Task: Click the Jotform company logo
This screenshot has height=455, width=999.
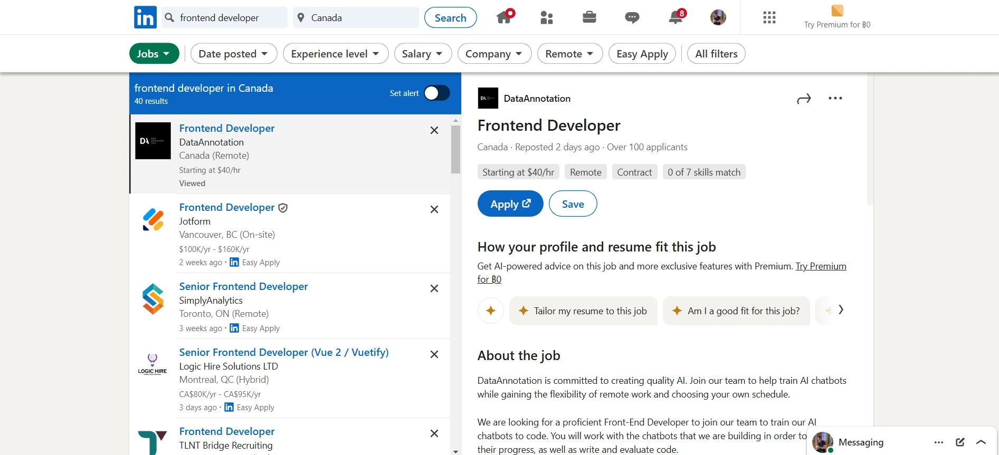Action: [x=153, y=220]
